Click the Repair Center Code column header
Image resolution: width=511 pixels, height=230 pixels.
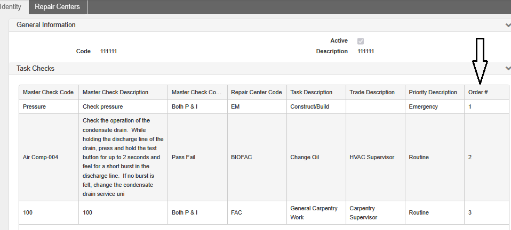tap(256, 92)
